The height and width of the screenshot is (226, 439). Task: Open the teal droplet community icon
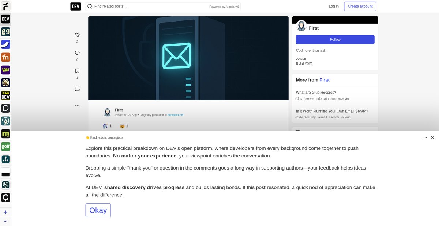pos(5,121)
